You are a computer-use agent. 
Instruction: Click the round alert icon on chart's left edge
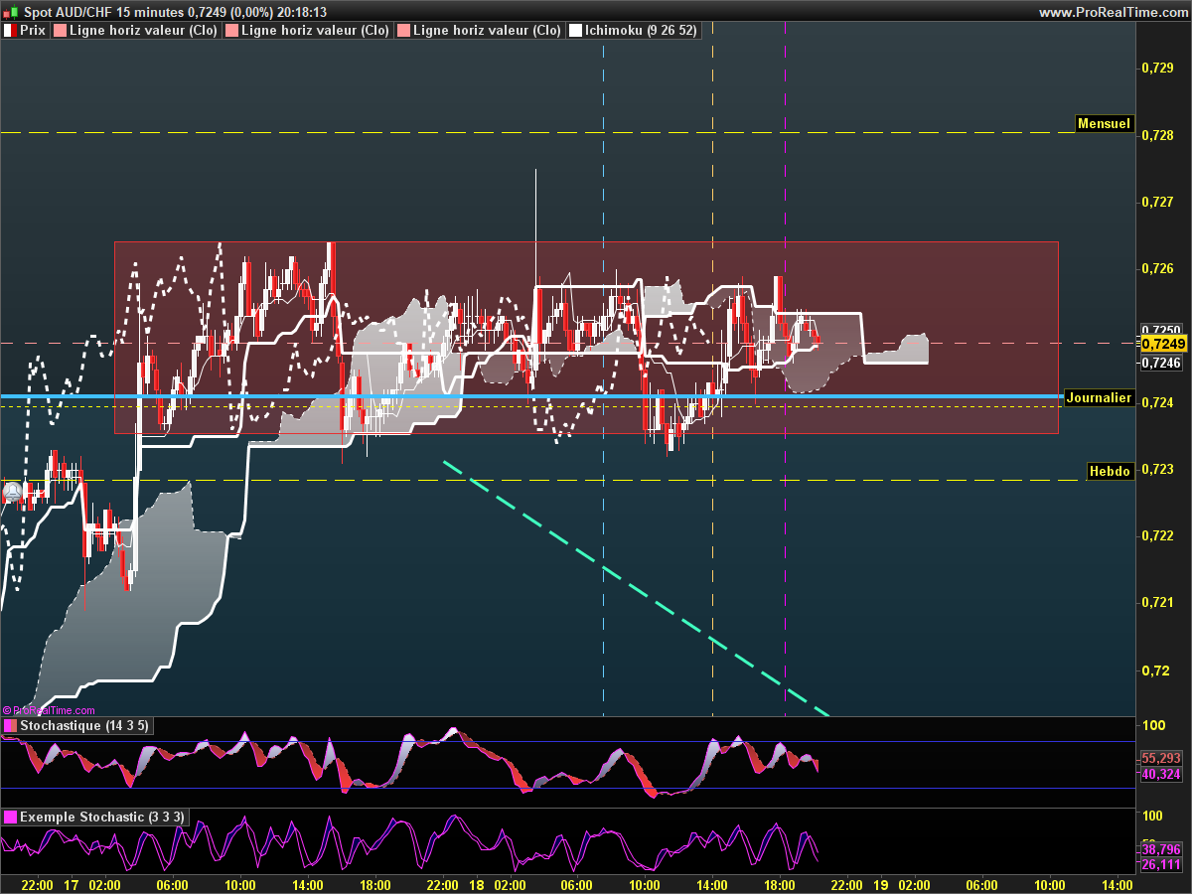[12, 491]
